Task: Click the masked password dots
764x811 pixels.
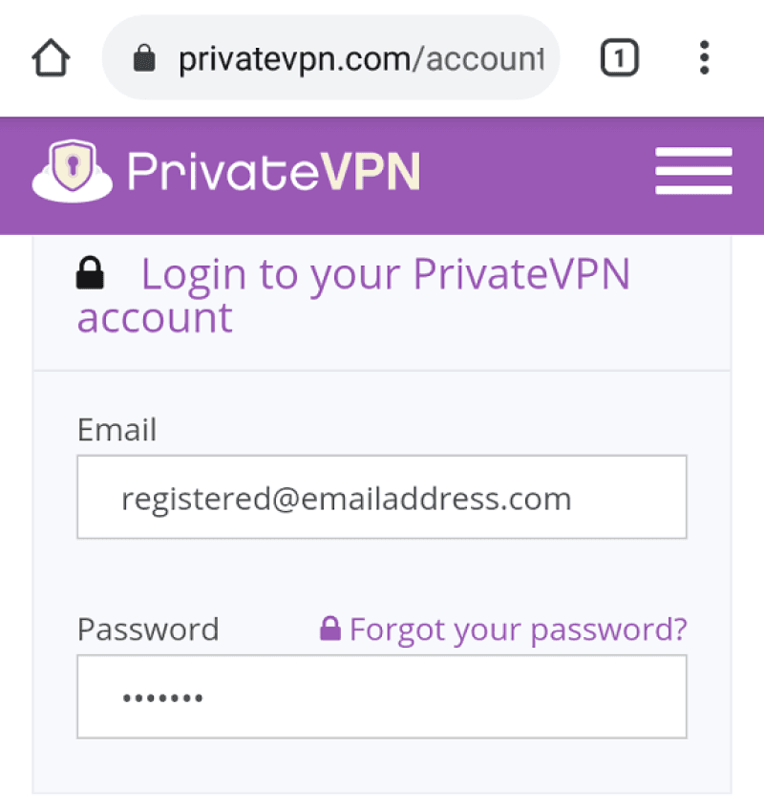Action: 162,697
